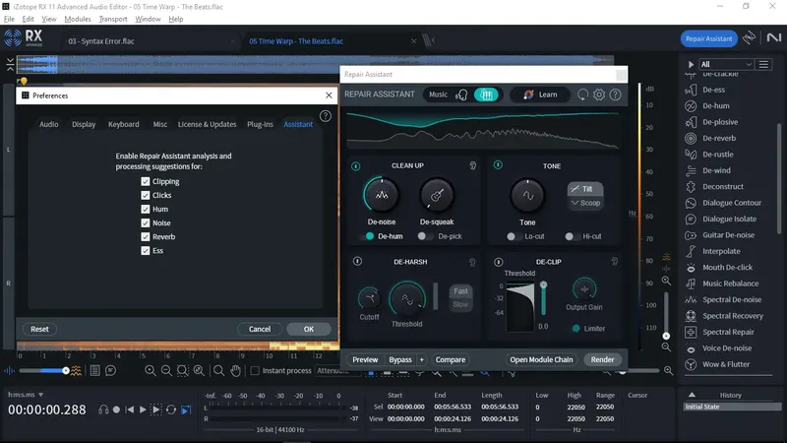Switch to the Plug-ins preferences tab
Image resolution: width=787 pixels, height=443 pixels.
click(260, 124)
